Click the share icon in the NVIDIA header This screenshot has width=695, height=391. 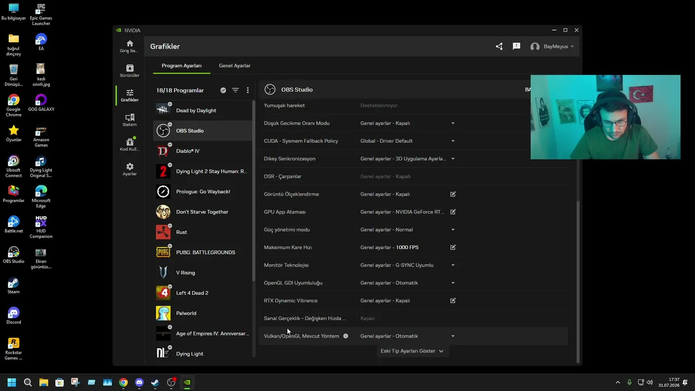(x=499, y=46)
